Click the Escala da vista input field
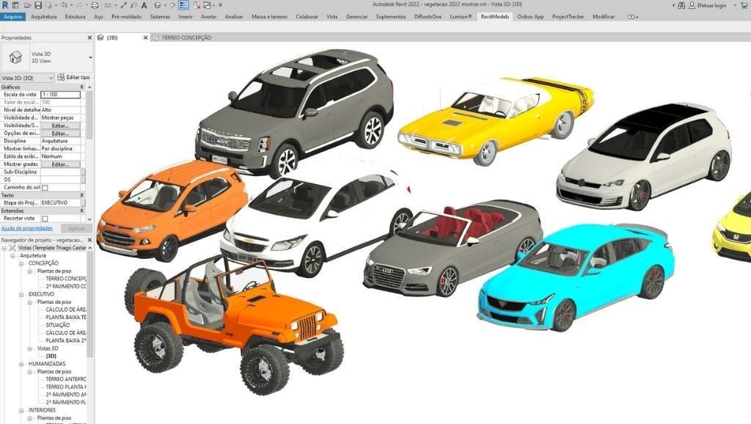Image resolution: width=751 pixels, height=424 pixels. (x=60, y=95)
